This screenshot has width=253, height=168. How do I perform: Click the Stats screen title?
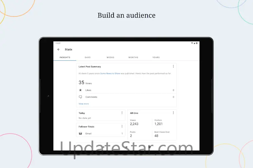68,49
